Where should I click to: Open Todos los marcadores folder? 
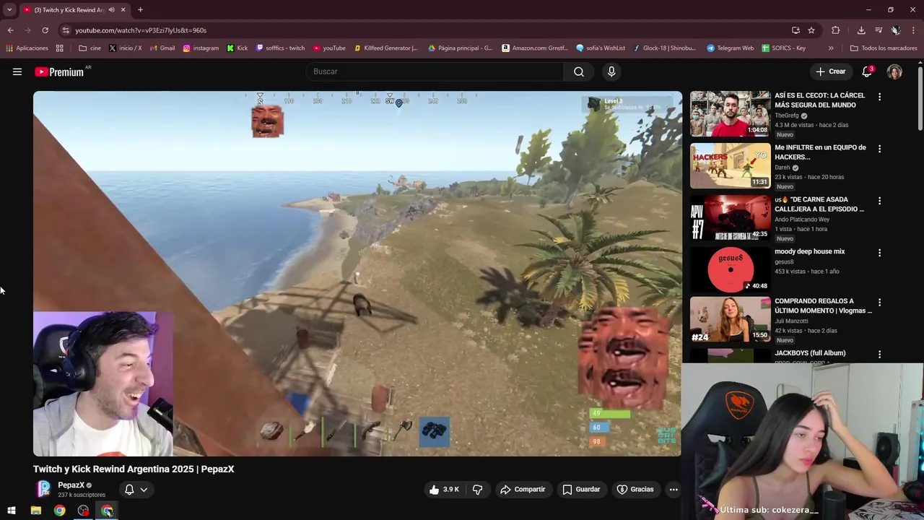tap(884, 48)
